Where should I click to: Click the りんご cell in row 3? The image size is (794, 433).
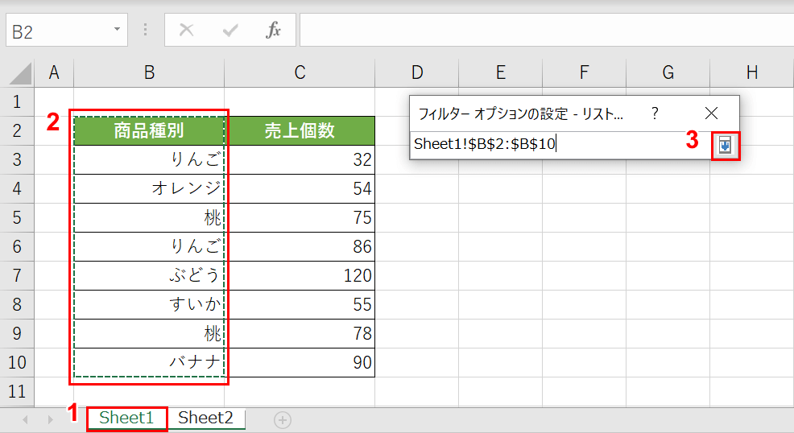pyautogui.click(x=149, y=159)
